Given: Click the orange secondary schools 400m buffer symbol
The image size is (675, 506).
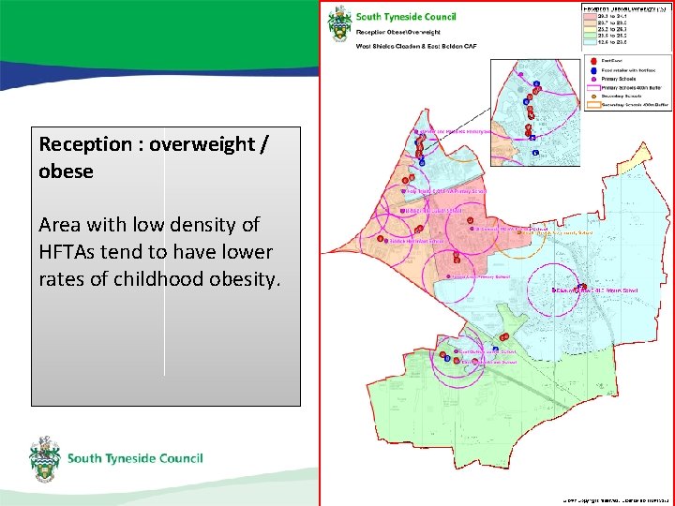Looking at the screenshot, I should [x=593, y=105].
